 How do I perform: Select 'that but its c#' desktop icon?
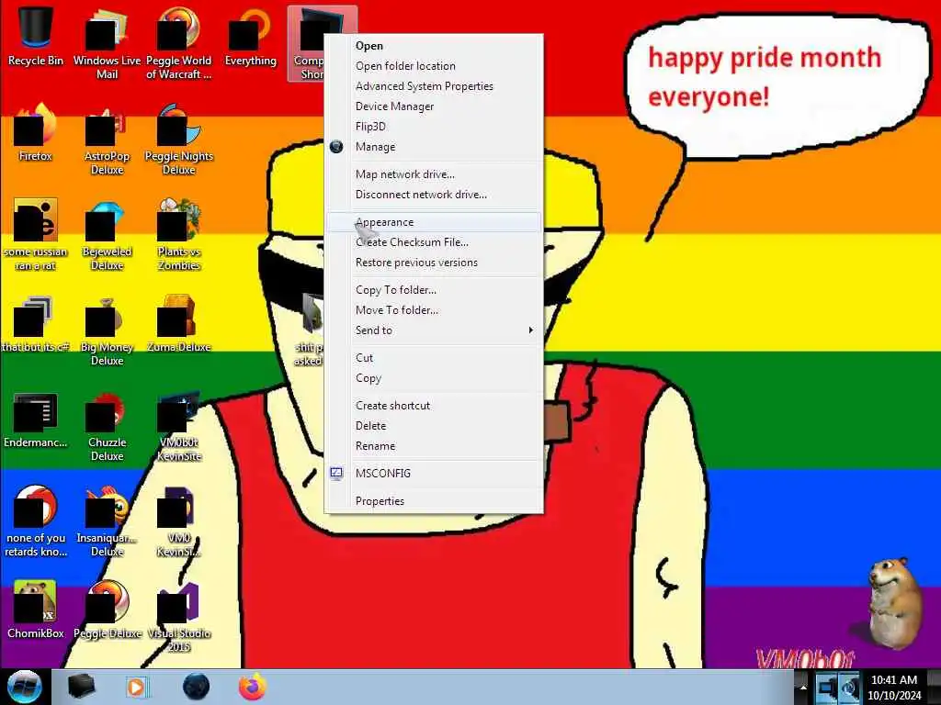[36, 324]
